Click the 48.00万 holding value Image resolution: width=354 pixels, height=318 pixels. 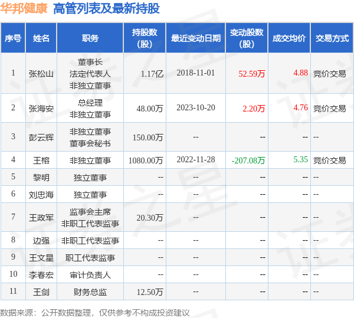(150, 109)
